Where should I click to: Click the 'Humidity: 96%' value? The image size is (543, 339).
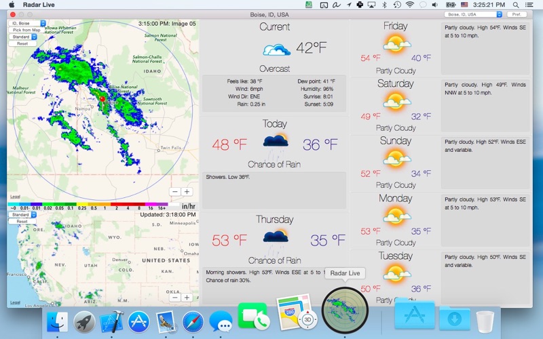(316, 89)
